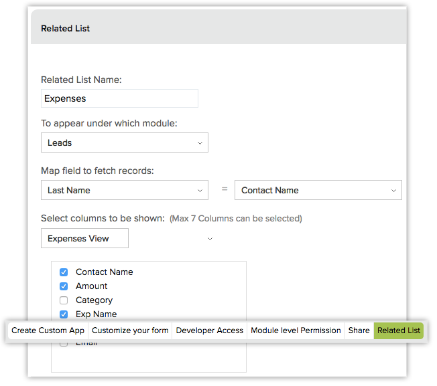Open the Contact Name map field dropdown

pyautogui.click(x=318, y=190)
